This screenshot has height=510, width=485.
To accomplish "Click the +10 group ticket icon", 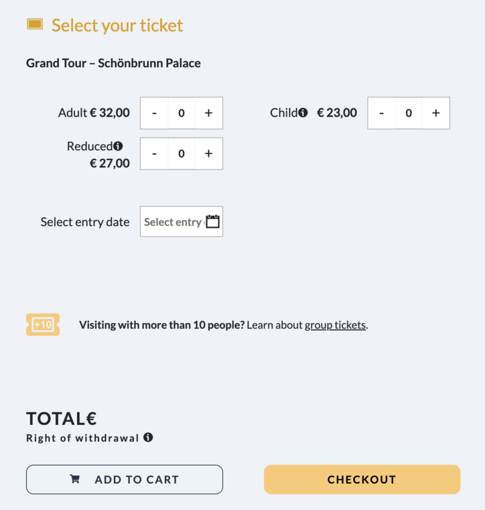I will [x=43, y=324].
